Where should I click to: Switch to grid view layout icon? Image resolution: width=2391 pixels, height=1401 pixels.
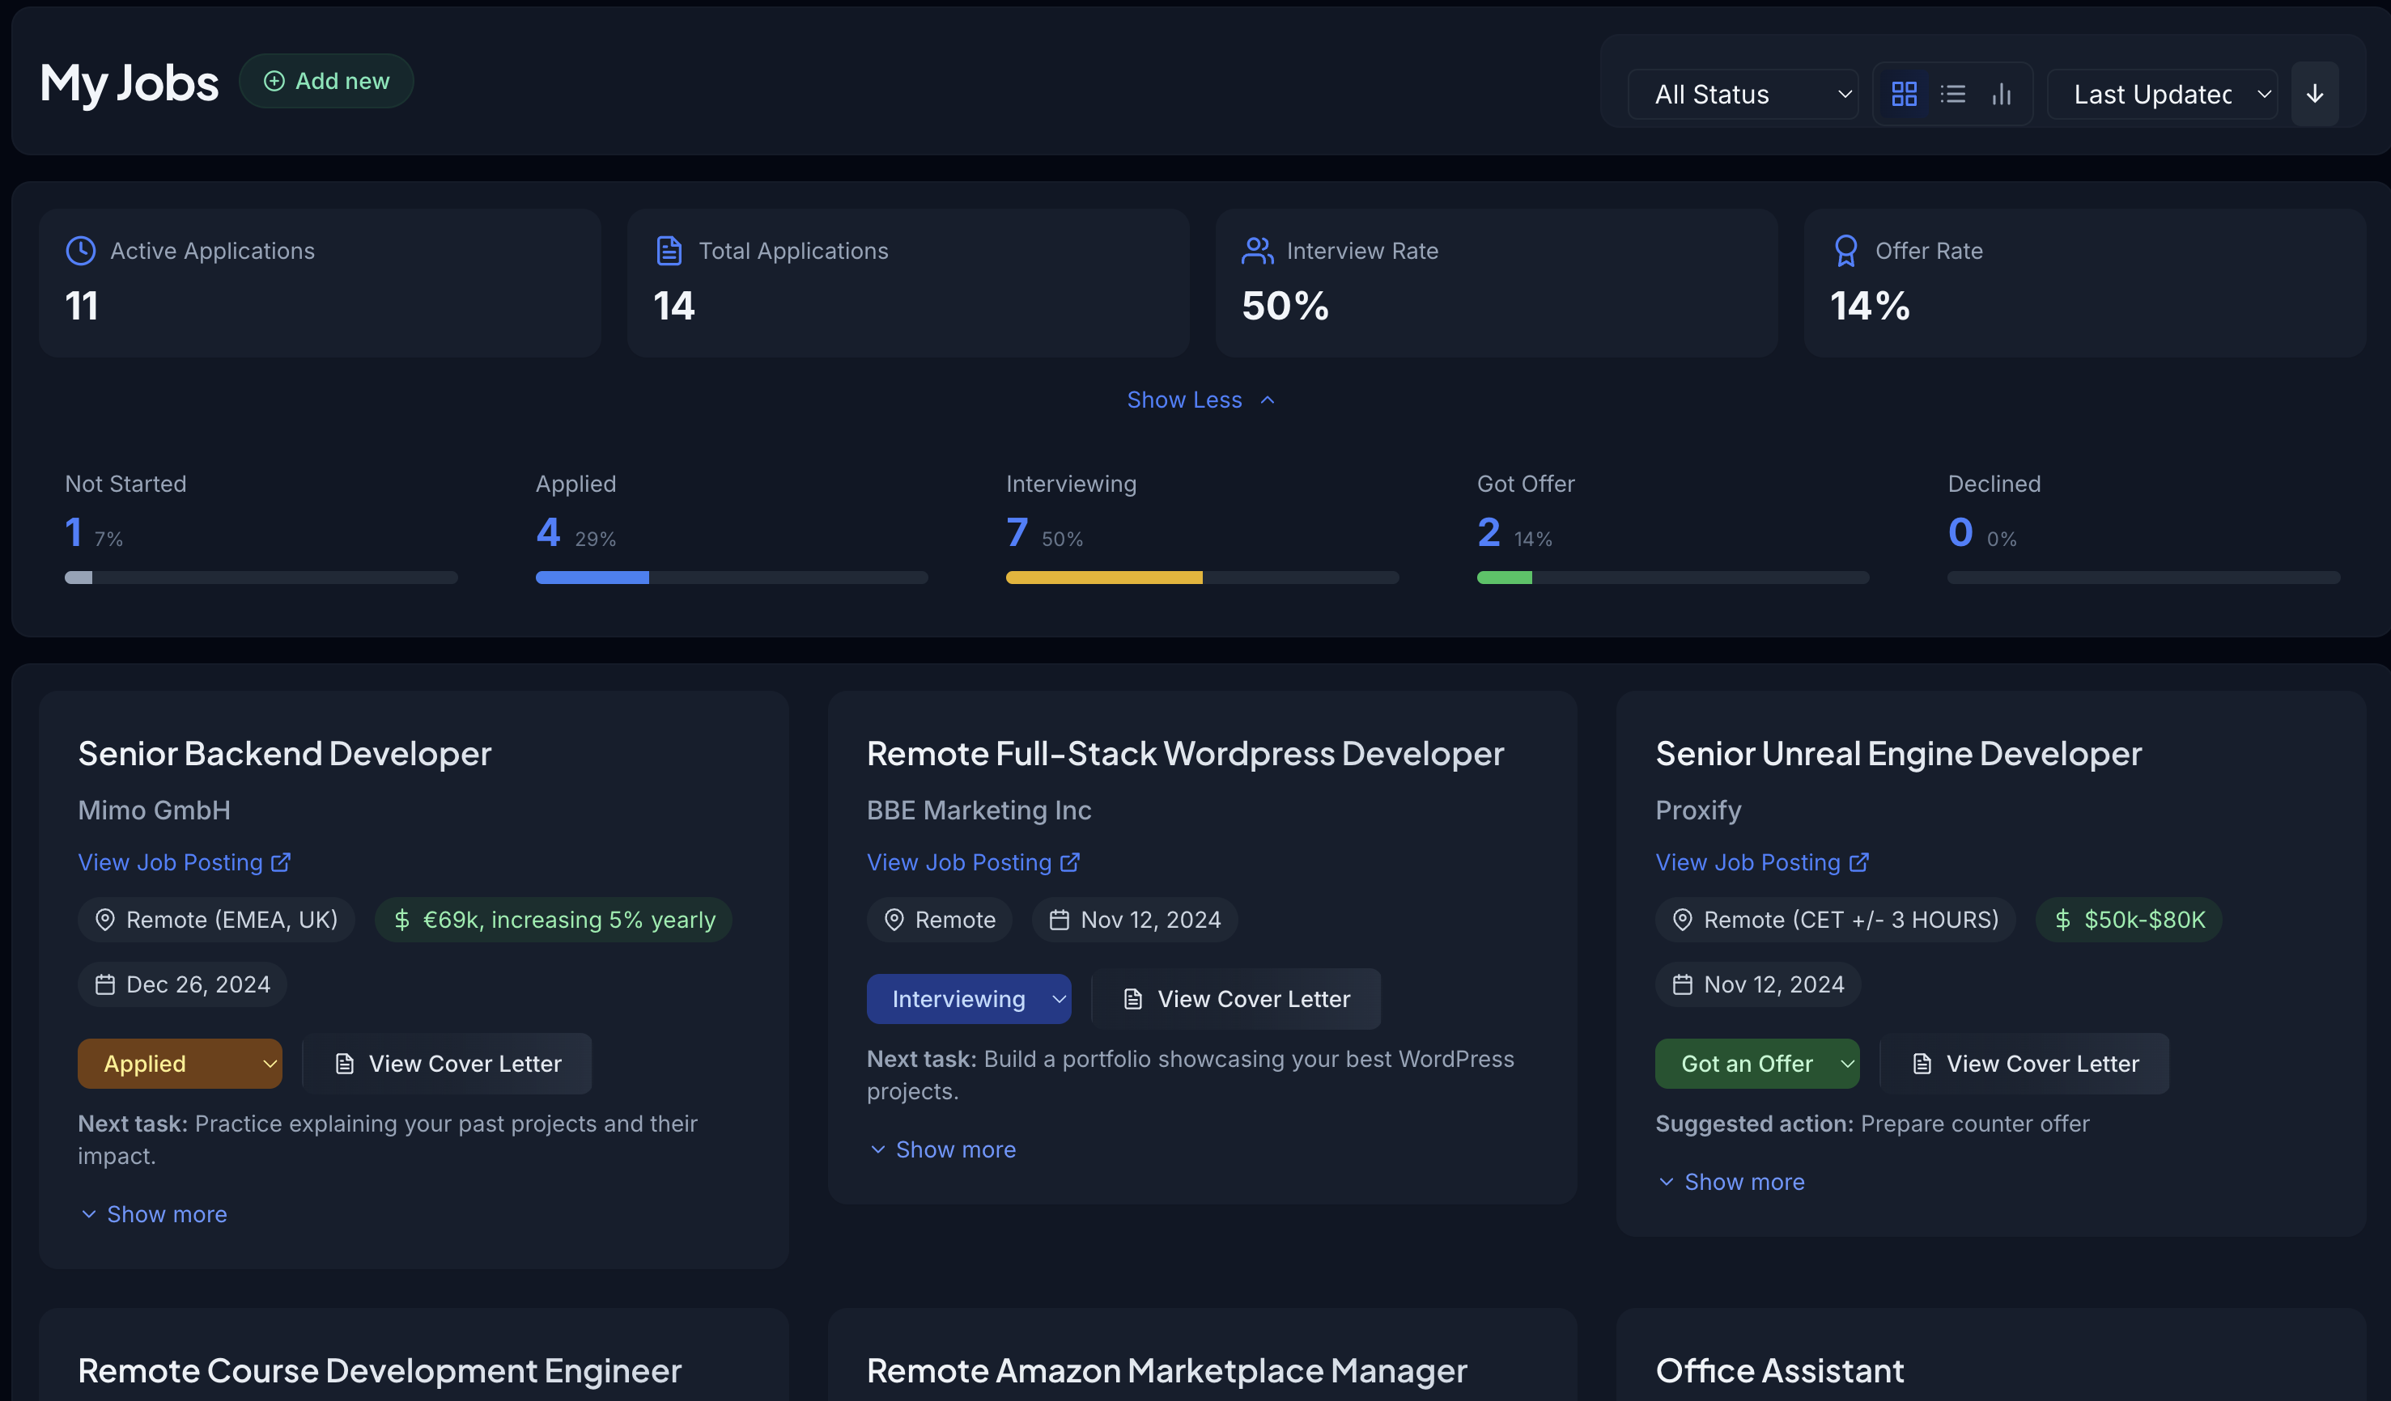(x=1903, y=94)
